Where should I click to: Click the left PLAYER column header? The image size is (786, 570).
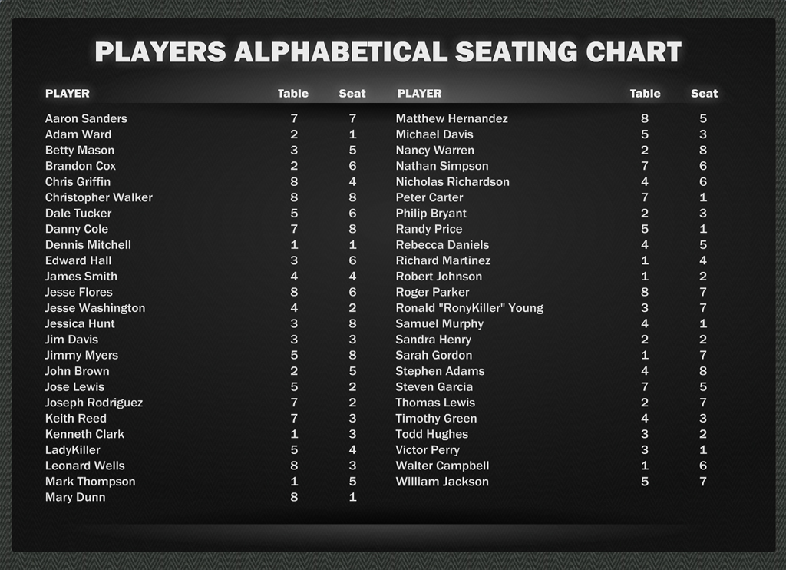pos(68,94)
